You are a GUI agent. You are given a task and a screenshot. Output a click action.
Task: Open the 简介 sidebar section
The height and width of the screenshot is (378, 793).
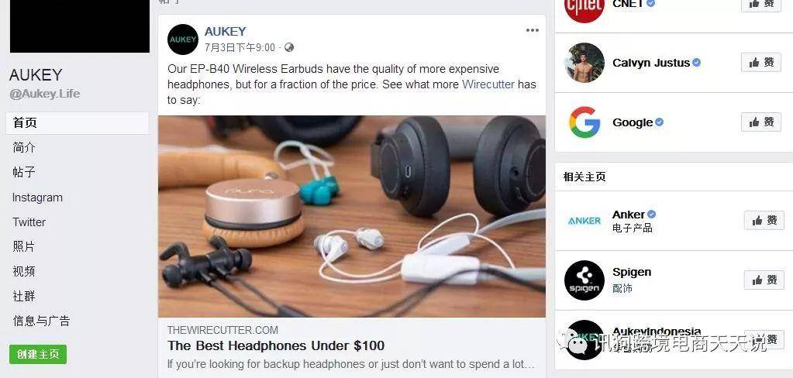click(x=24, y=148)
